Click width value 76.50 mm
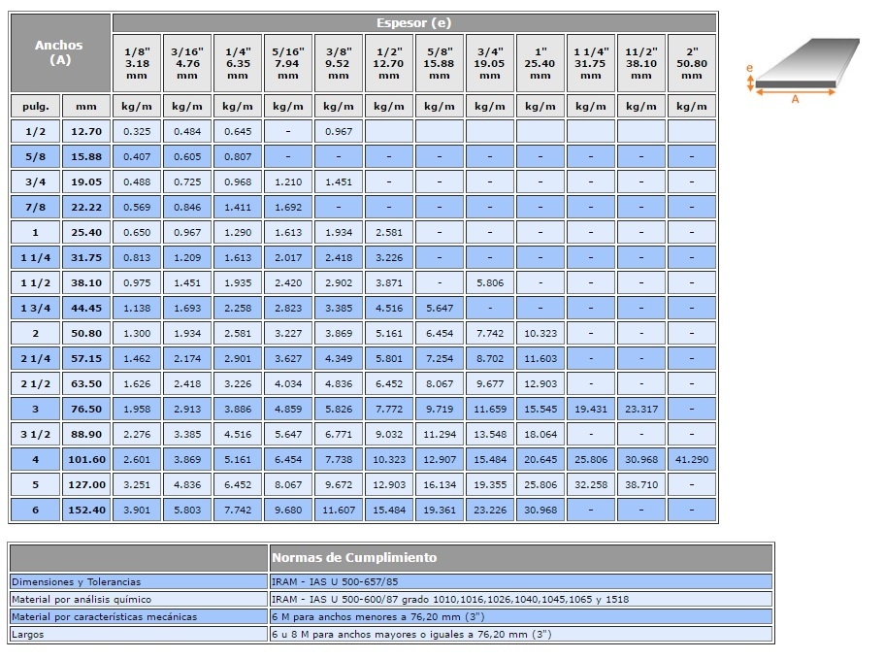This screenshot has width=884, height=659. pyautogui.click(x=86, y=409)
